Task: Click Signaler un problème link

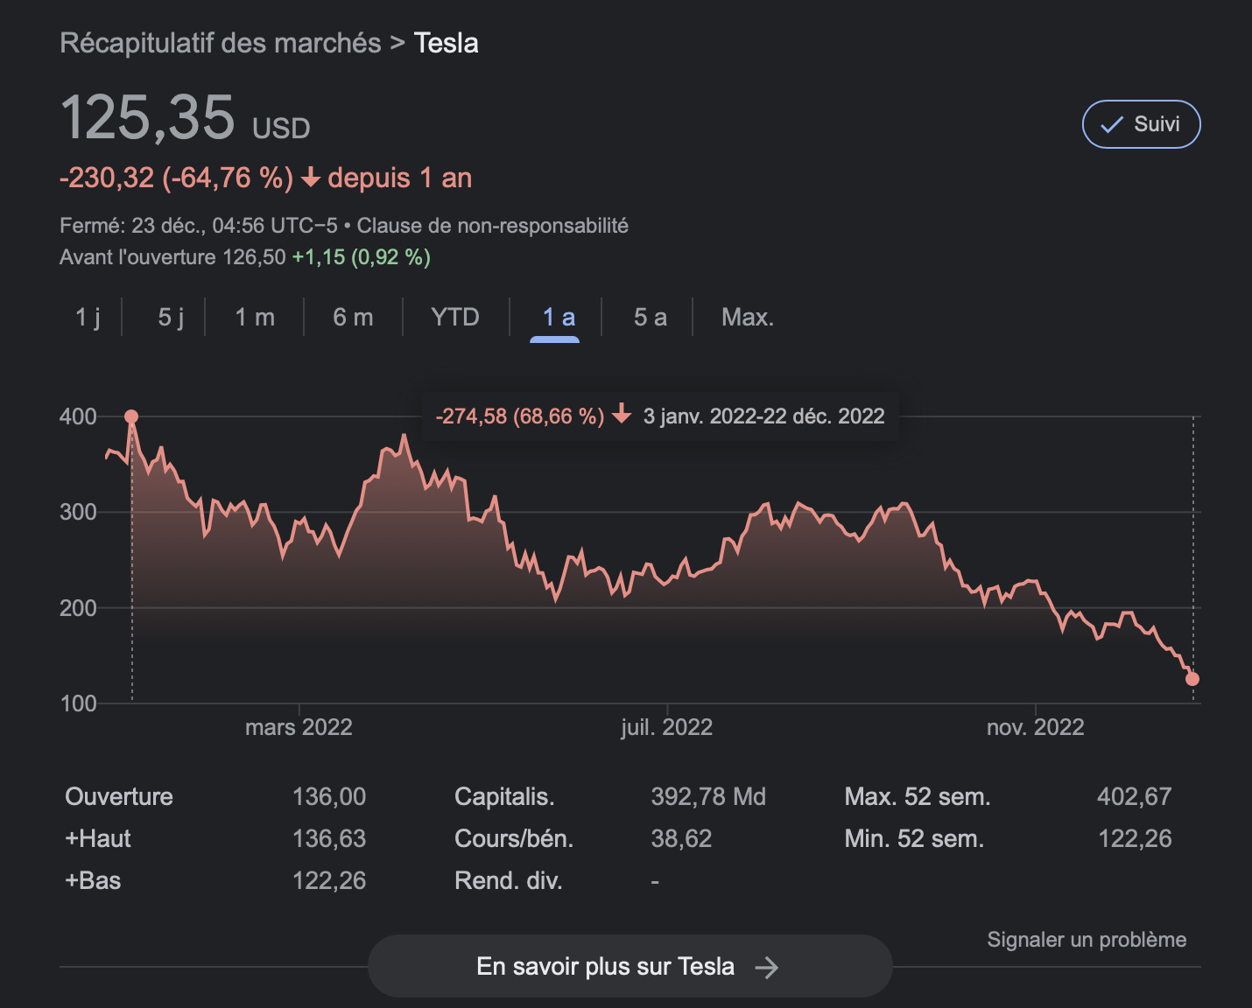Action: click(x=1087, y=940)
